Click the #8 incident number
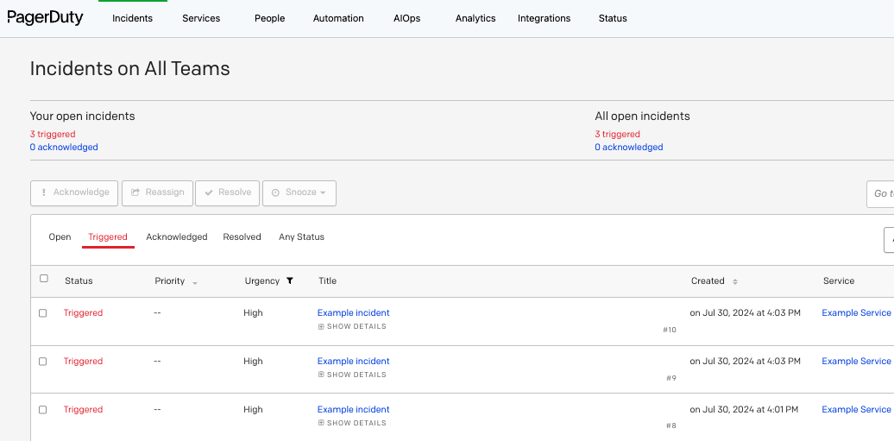Viewport: 894px width, 441px height. [671, 426]
